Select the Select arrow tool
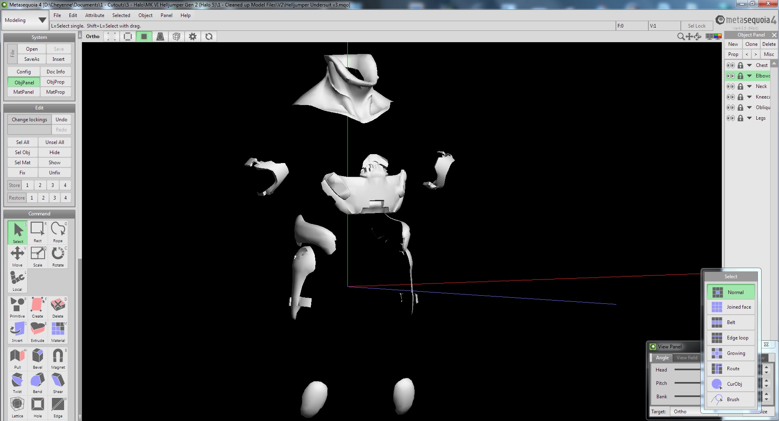 click(17, 232)
